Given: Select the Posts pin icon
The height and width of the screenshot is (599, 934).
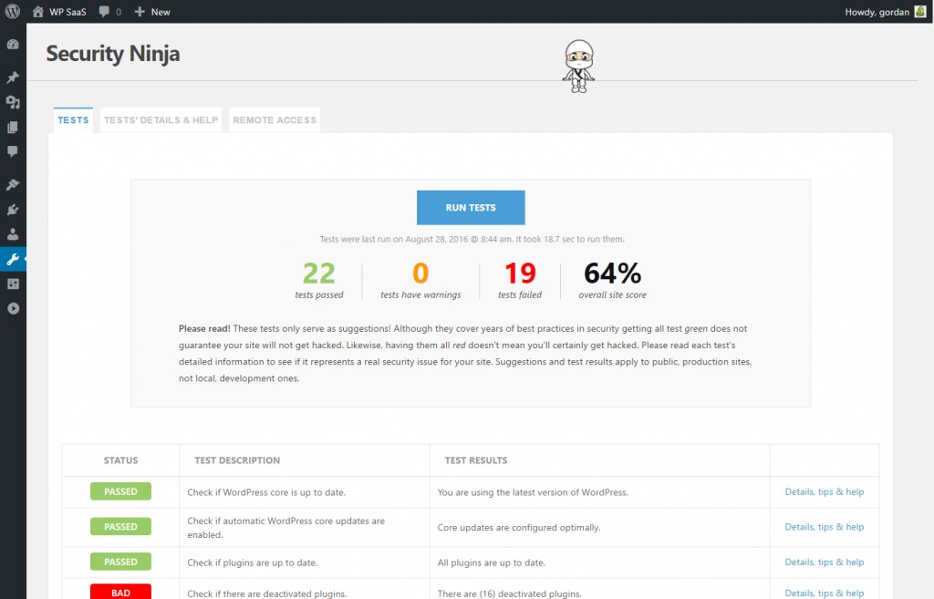Looking at the screenshot, I should [12, 77].
